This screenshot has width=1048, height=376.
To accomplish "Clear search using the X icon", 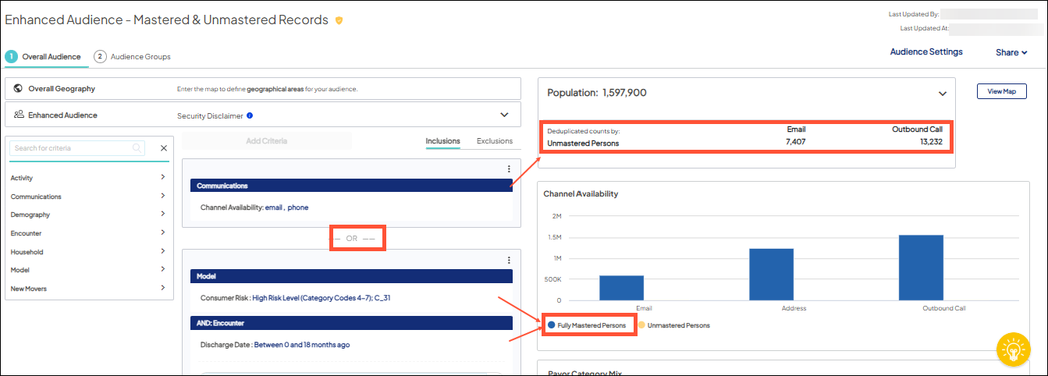I will 164,148.
